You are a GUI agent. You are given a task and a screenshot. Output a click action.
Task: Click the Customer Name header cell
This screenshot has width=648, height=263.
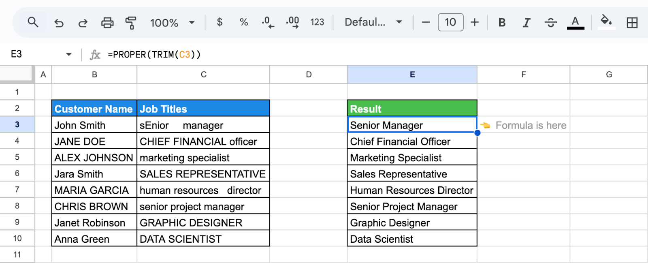(94, 109)
